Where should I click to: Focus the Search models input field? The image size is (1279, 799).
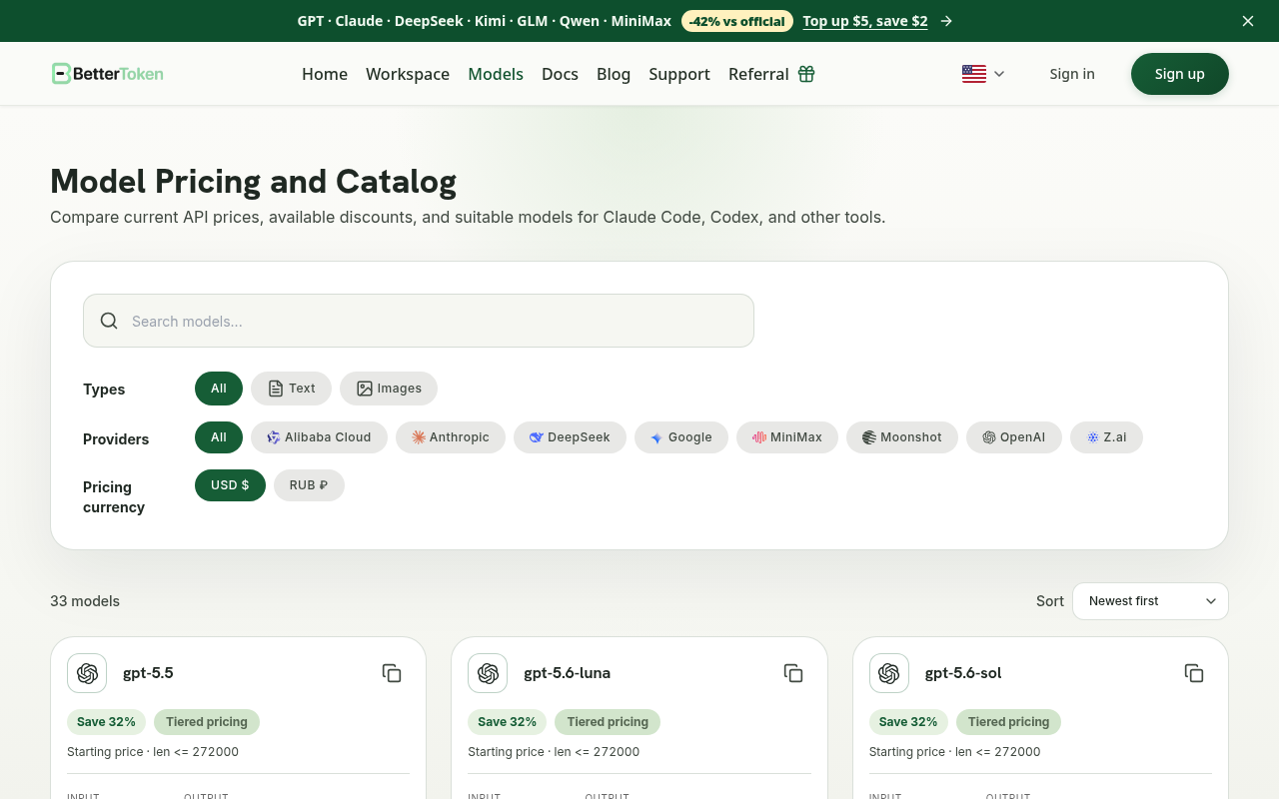(x=419, y=321)
